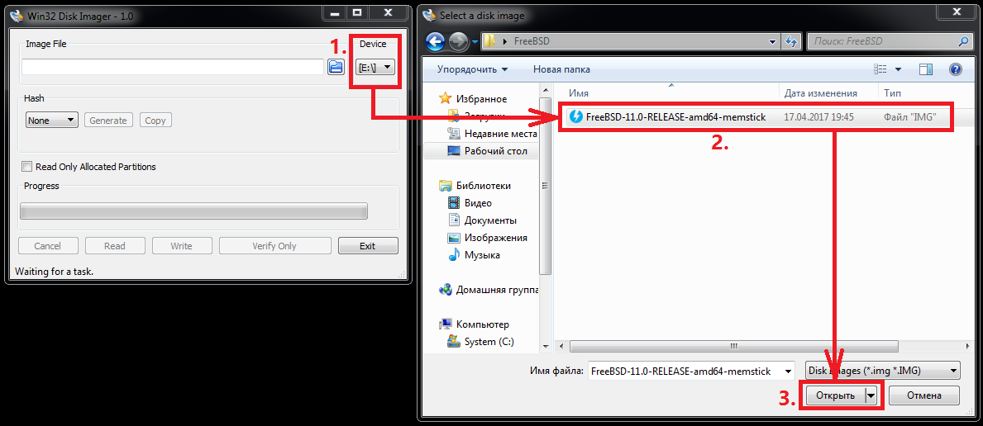Open the view options dropdown arrow
Viewport: 983px width, 426px height.
pyautogui.click(x=898, y=69)
